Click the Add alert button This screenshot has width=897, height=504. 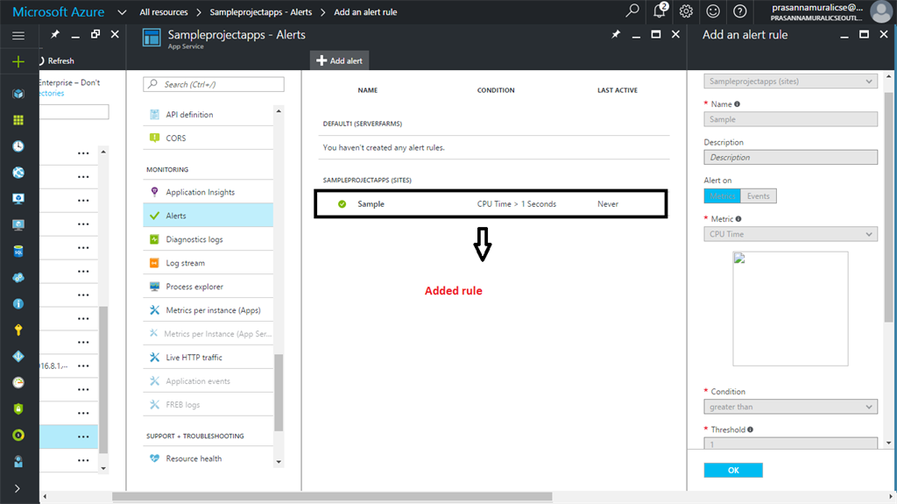[x=339, y=60]
